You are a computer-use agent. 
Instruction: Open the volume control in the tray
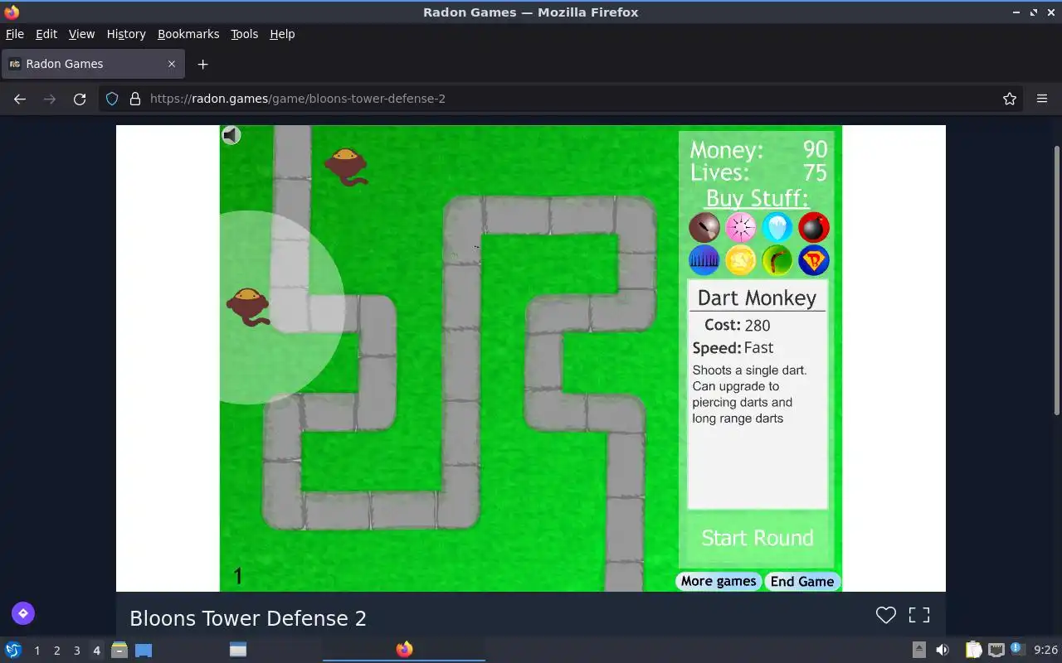943,650
